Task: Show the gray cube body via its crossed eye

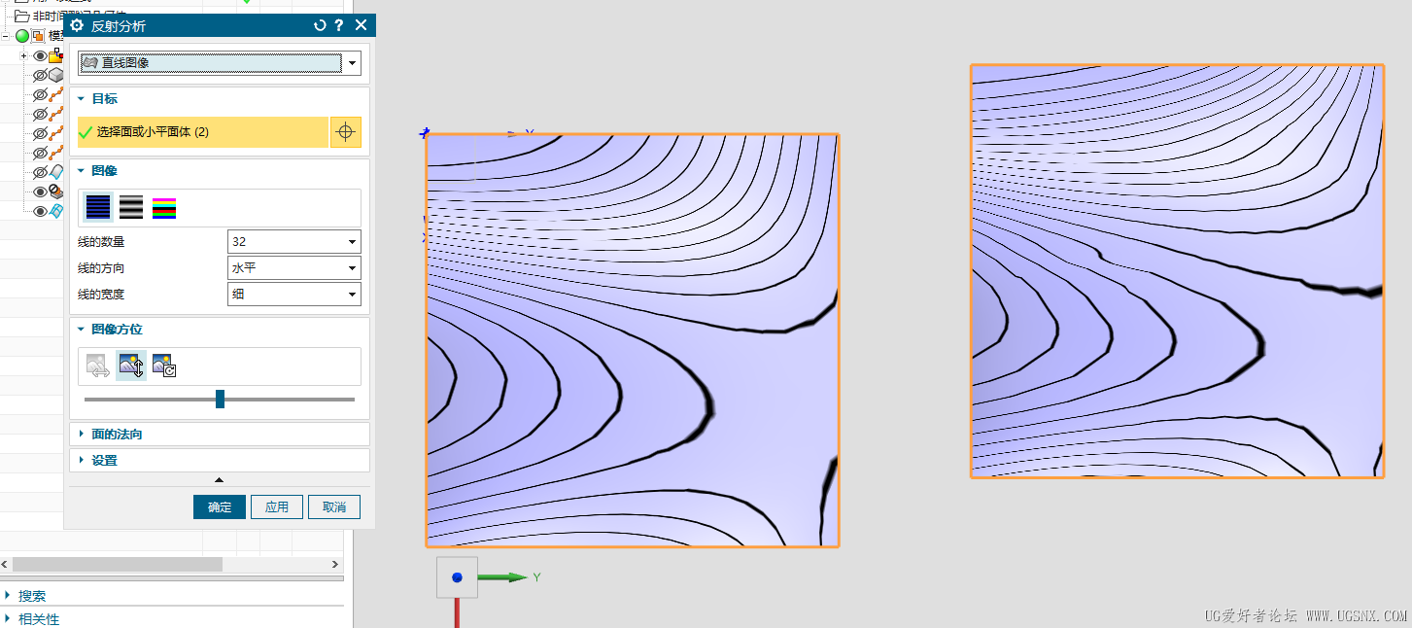Action: coord(40,75)
